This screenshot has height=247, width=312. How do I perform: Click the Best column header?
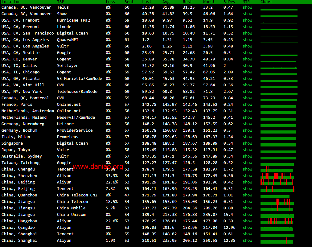click(x=187, y=2)
